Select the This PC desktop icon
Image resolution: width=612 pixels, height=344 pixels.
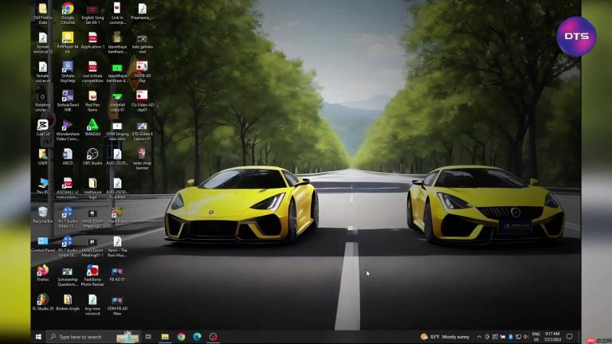(42, 186)
